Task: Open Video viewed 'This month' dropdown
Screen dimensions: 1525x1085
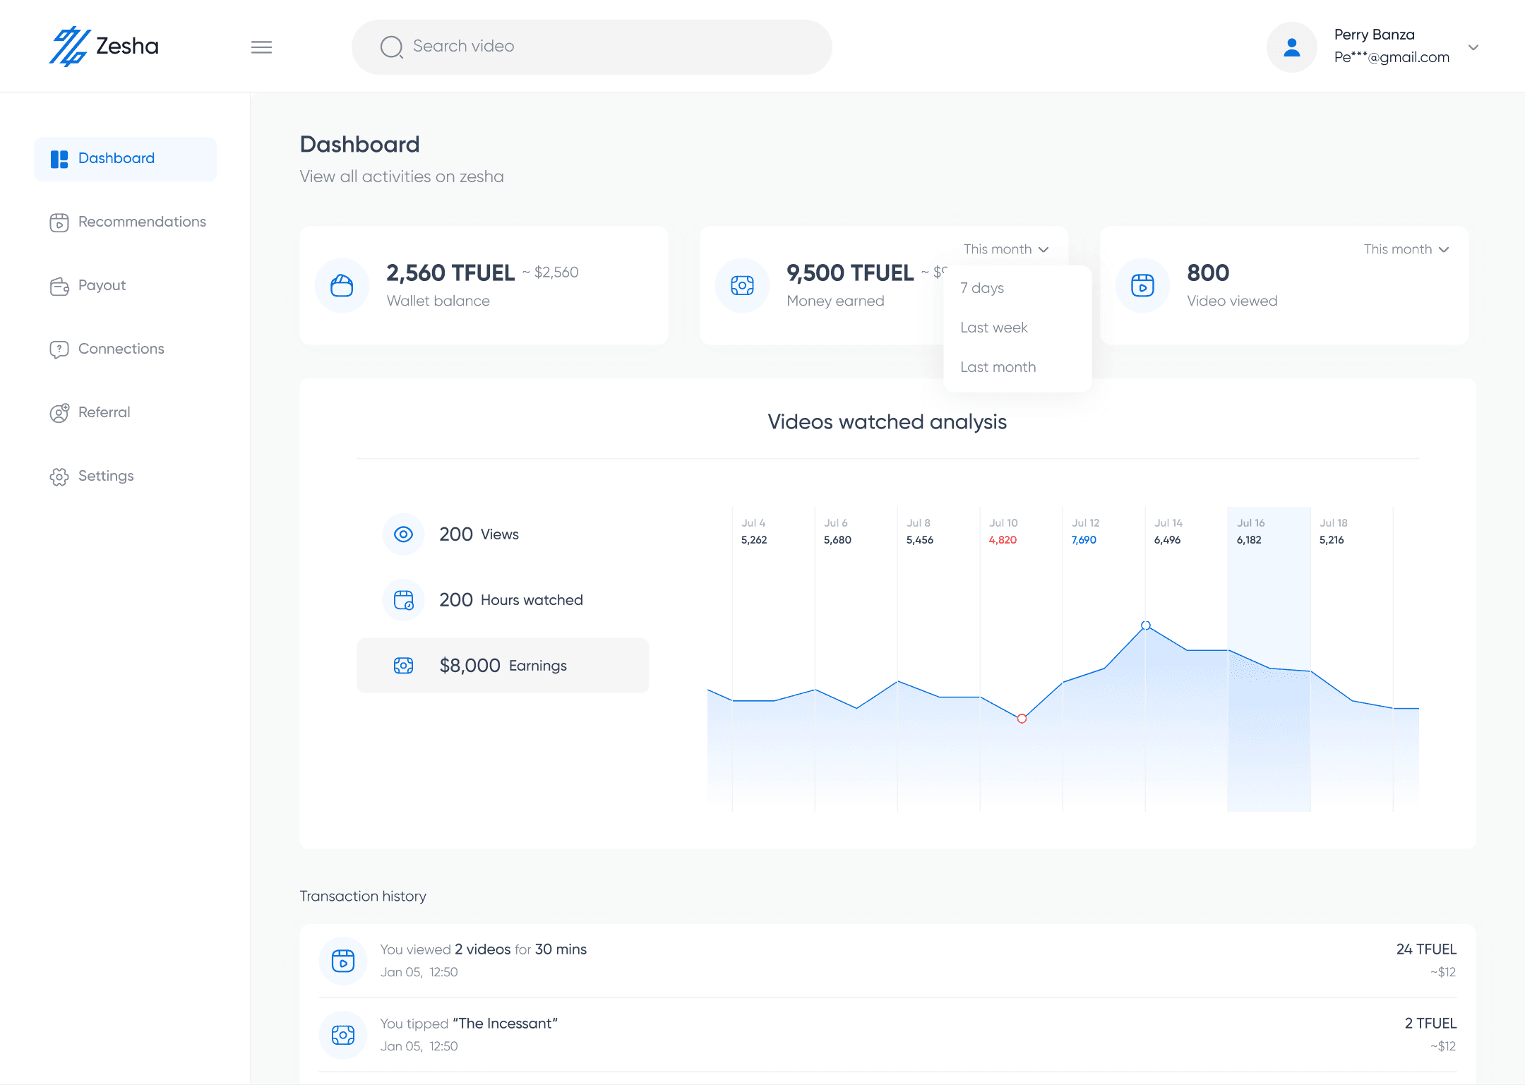Action: click(1406, 249)
